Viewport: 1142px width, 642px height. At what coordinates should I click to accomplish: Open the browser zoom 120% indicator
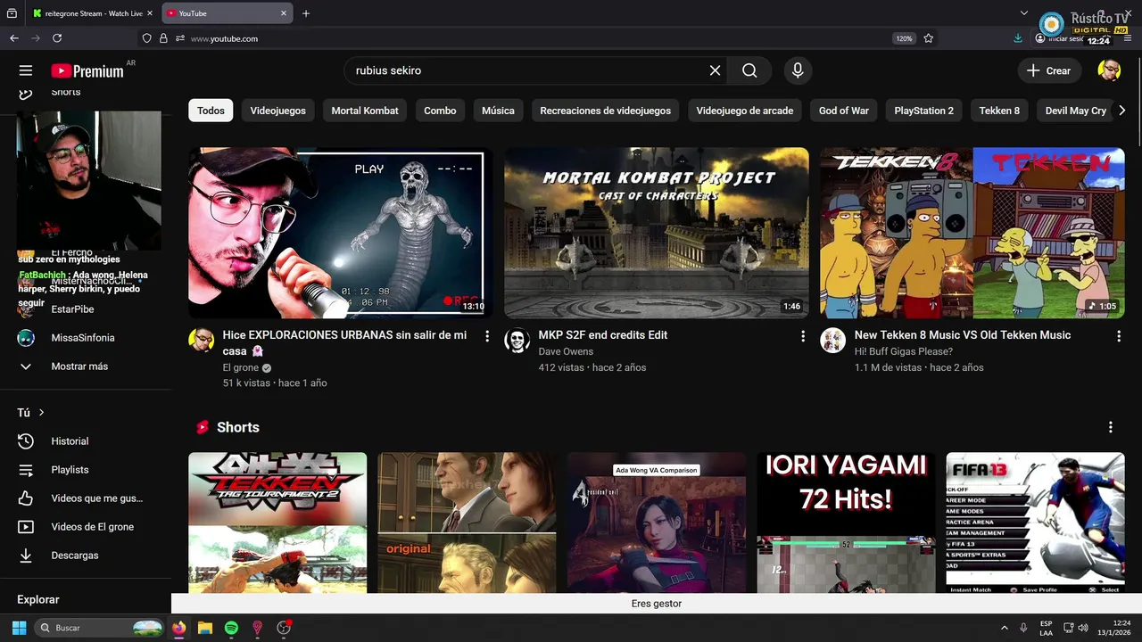904,38
